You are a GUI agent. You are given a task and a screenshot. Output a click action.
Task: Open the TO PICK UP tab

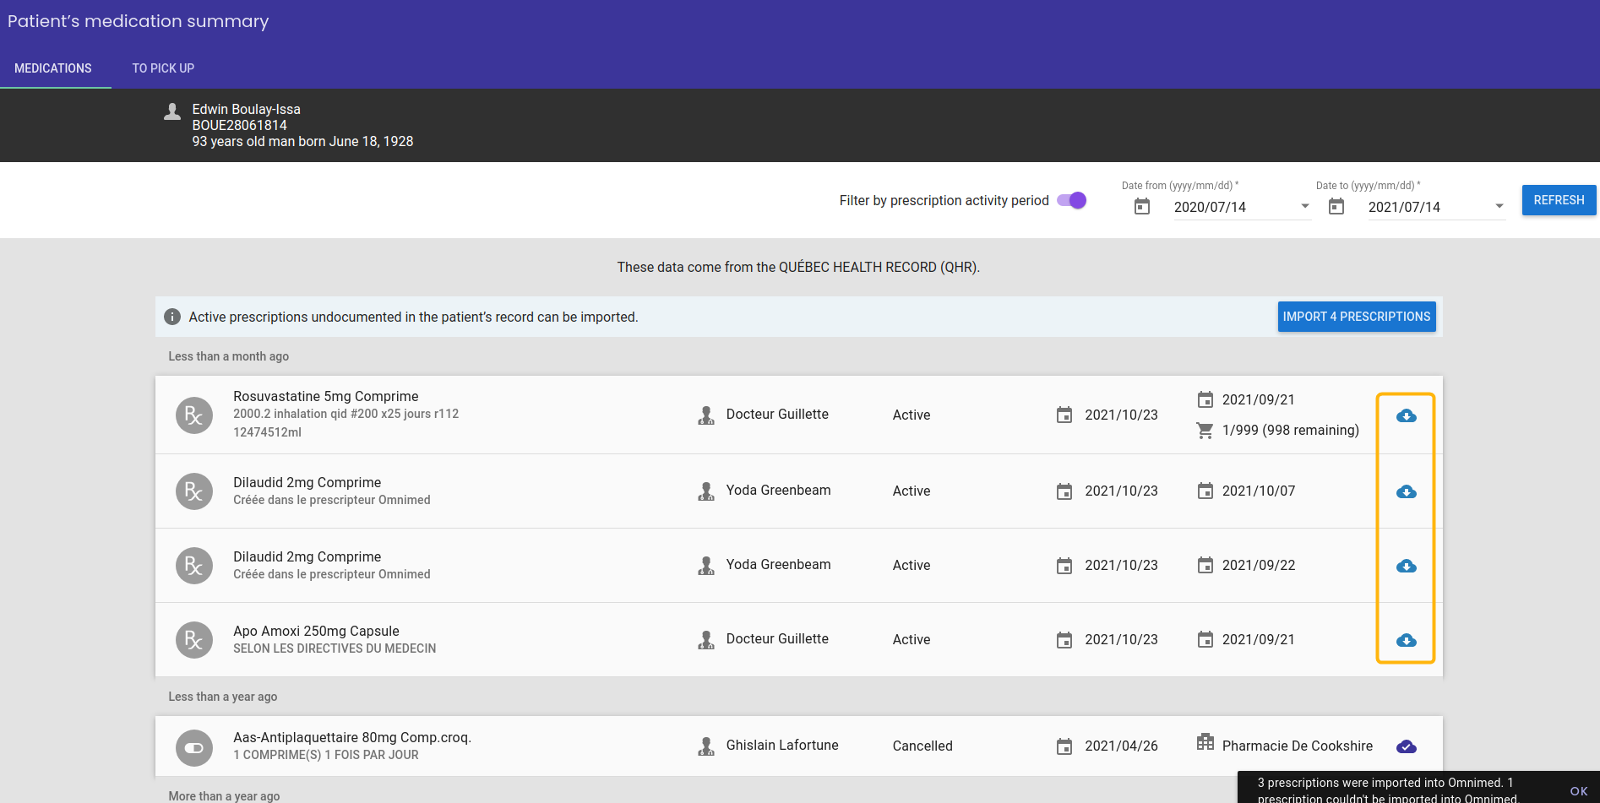click(163, 68)
